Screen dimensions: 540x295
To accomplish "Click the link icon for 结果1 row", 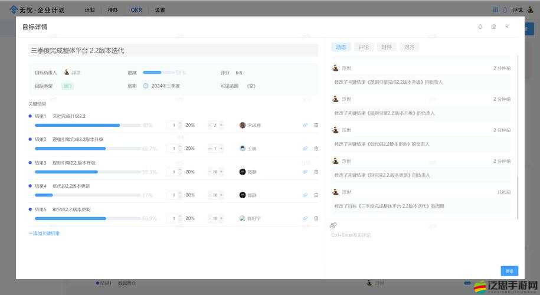I will [x=305, y=125].
